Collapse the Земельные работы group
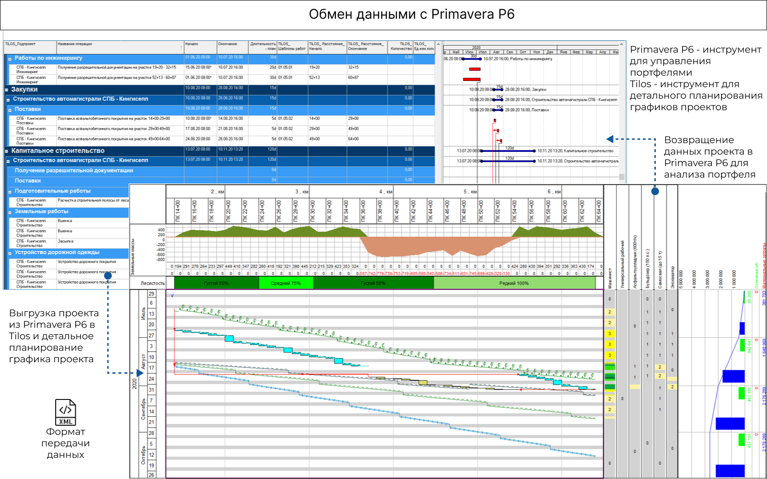Image resolution: width=767 pixels, height=479 pixels. [10, 212]
